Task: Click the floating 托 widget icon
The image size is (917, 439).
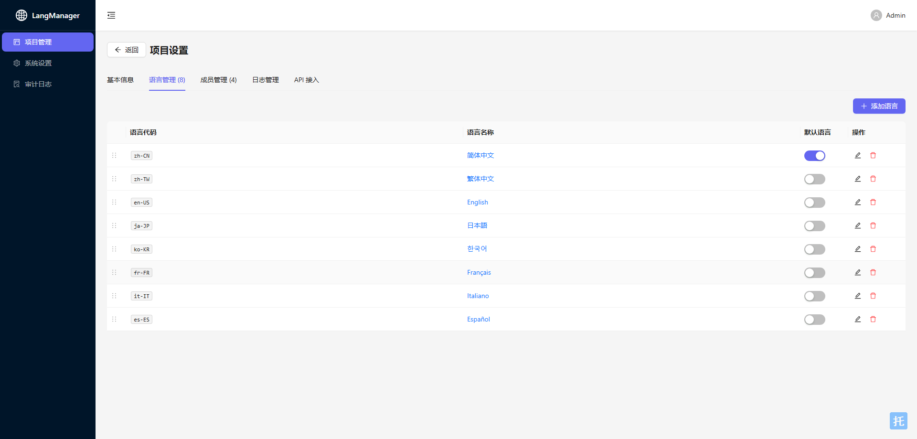Action: 898,421
